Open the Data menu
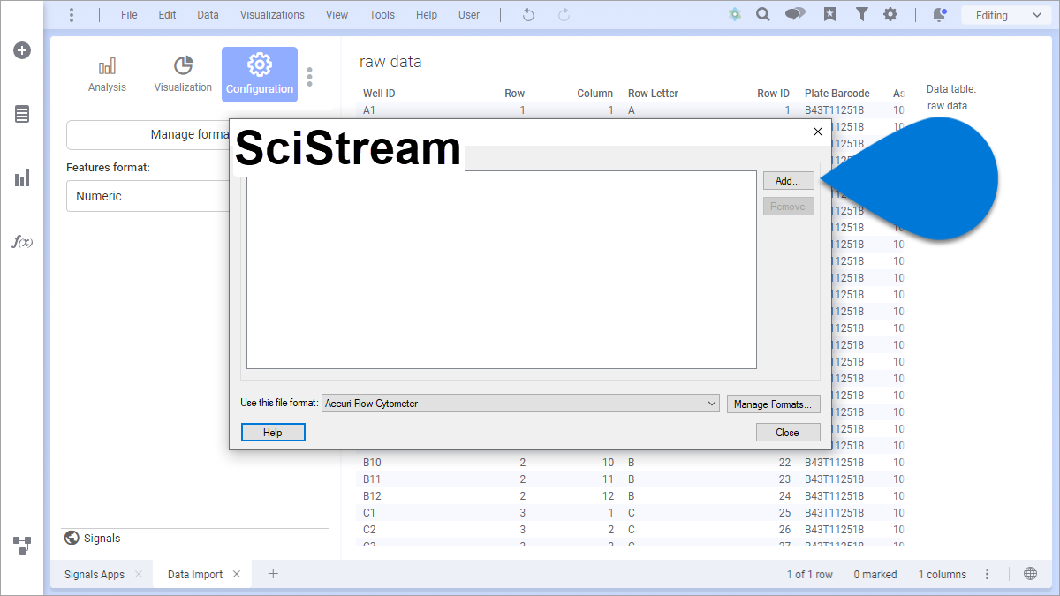Image resolution: width=1060 pixels, height=596 pixels. (x=208, y=15)
